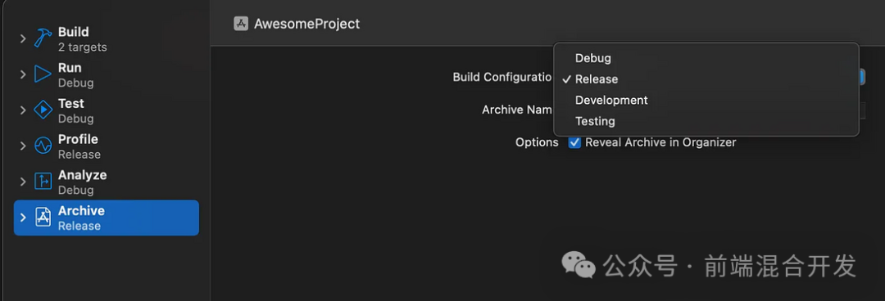The width and height of the screenshot is (885, 301).
Task: Click the Analyze icon in sidebar
Action: 43,182
